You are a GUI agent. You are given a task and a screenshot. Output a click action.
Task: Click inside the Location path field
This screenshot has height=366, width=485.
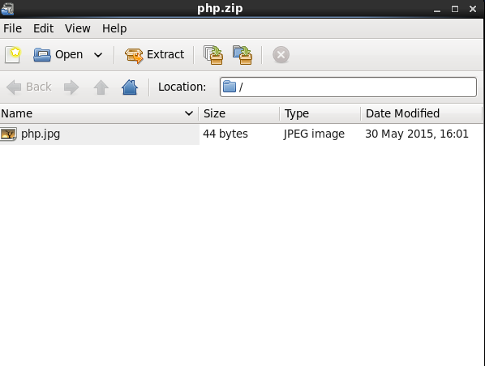[x=348, y=87]
